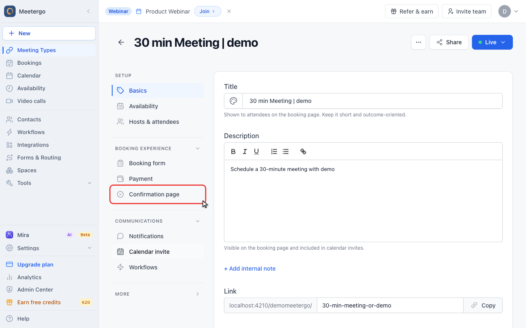Screen dimensions: 526x328
Task: Click Add internal note link
Action: (x=250, y=269)
